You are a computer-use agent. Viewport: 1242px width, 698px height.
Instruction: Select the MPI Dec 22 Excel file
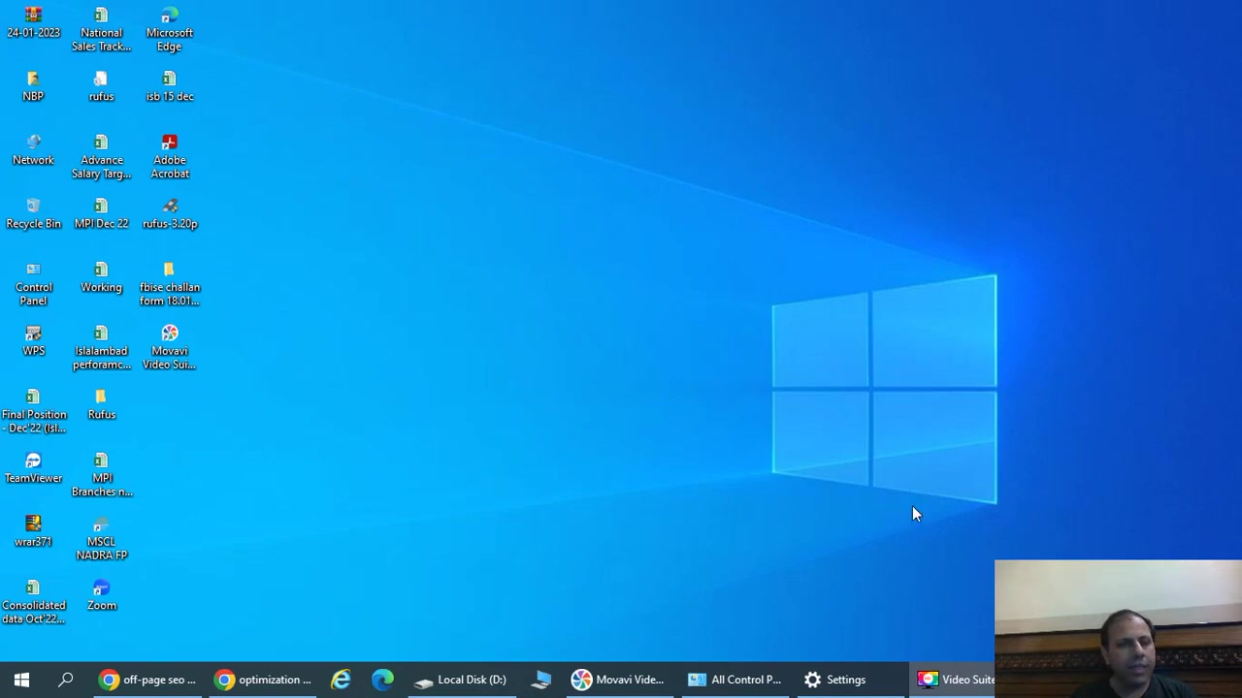click(x=102, y=214)
